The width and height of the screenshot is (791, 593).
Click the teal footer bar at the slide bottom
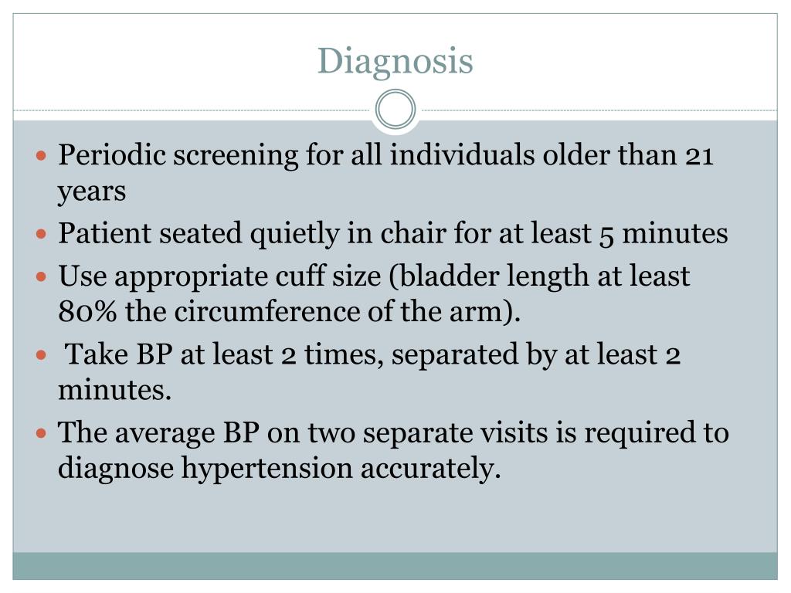click(395, 566)
